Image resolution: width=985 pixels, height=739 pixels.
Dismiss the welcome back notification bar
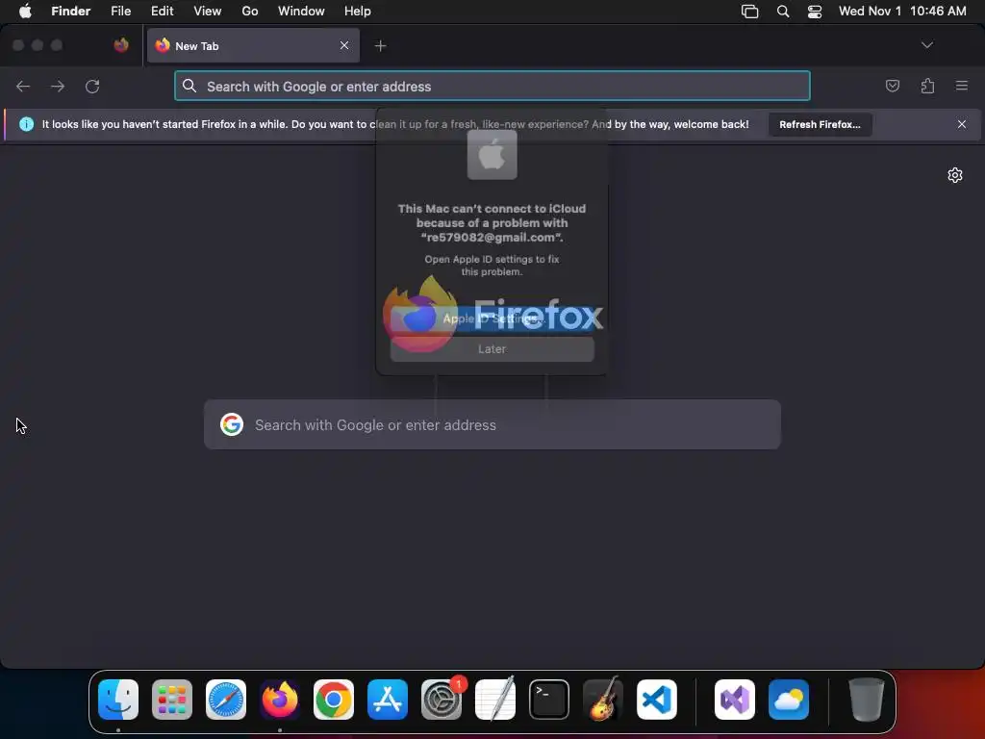click(962, 124)
